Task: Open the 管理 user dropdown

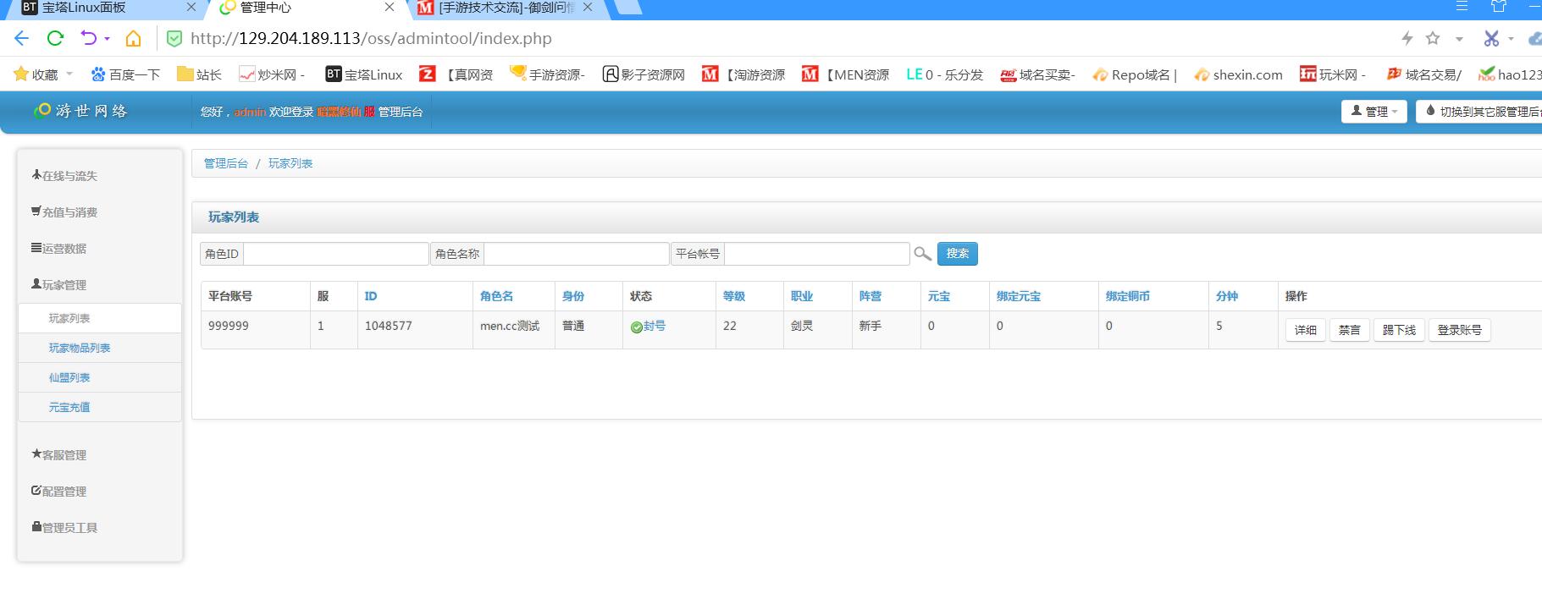Action: (1373, 112)
